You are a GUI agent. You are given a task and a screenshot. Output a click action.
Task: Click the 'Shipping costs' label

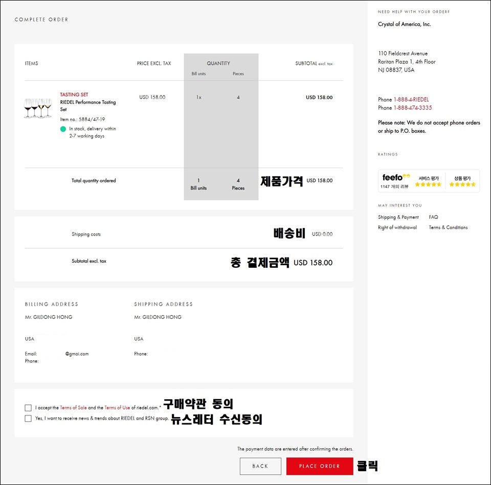click(86, 234)
